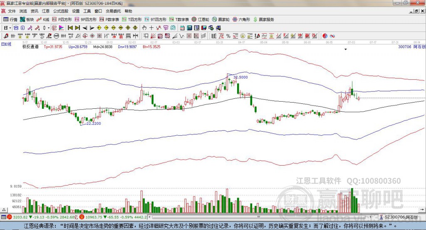This screenshot has height=230, width=426.
Task: Open the 窗口 menu
Action: pos(98,11)
